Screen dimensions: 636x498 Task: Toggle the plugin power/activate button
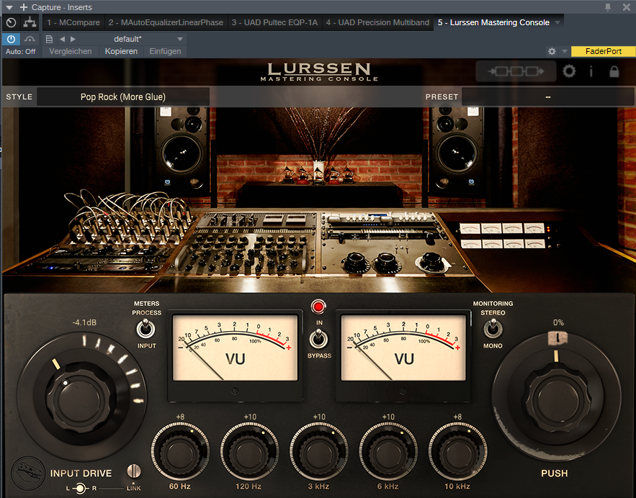pos(11,39)
